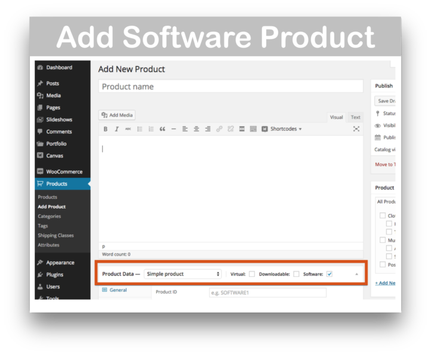This screenshot has height=355, width=431.
Task: Apply italic formatting in editor
Action: 116,129
